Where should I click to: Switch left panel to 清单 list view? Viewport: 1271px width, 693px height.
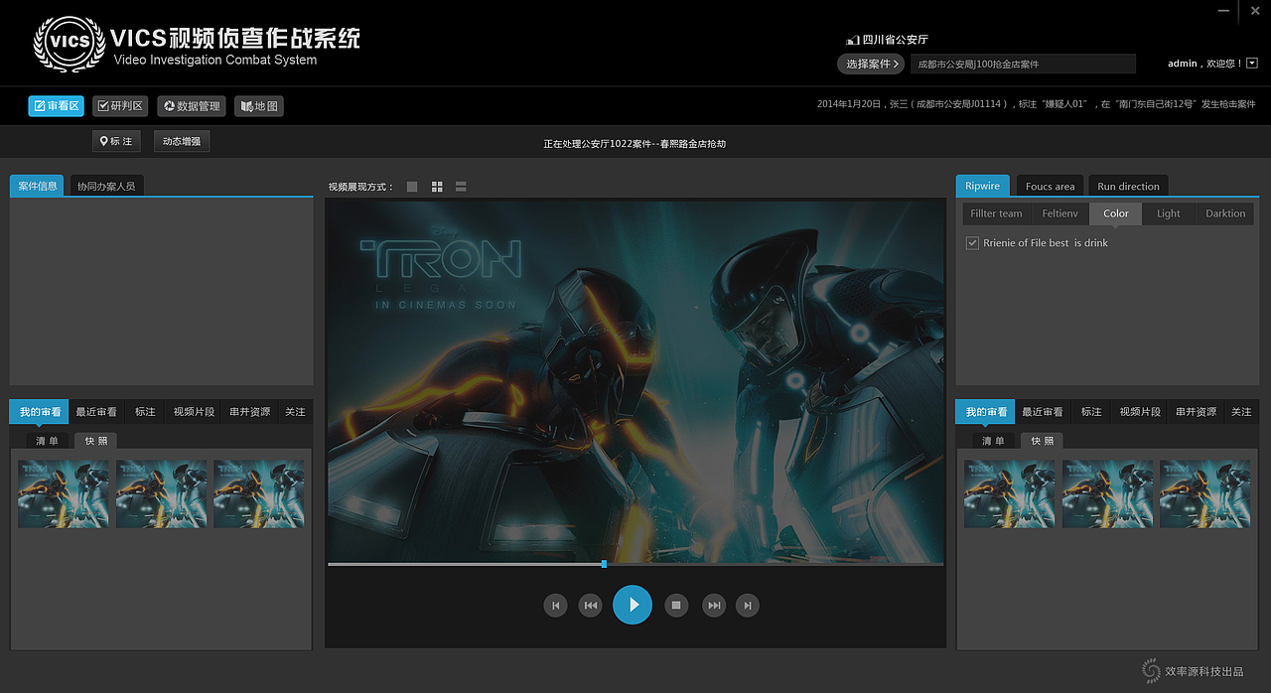click(48, 441)
